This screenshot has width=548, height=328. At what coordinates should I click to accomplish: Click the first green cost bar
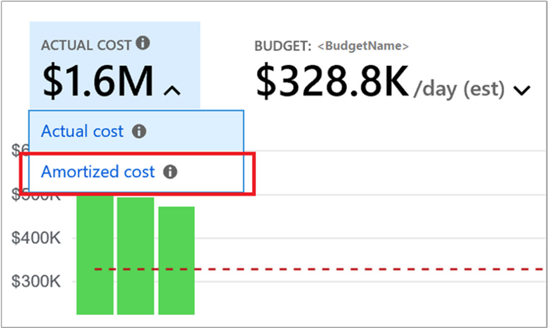tap(95, 255)
